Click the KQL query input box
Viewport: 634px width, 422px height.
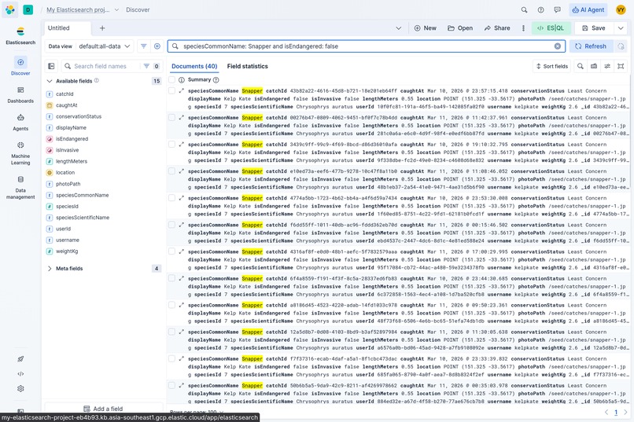coord(367,46)
